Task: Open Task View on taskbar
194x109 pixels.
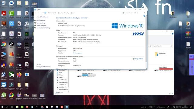Action: tap(12, 107)
